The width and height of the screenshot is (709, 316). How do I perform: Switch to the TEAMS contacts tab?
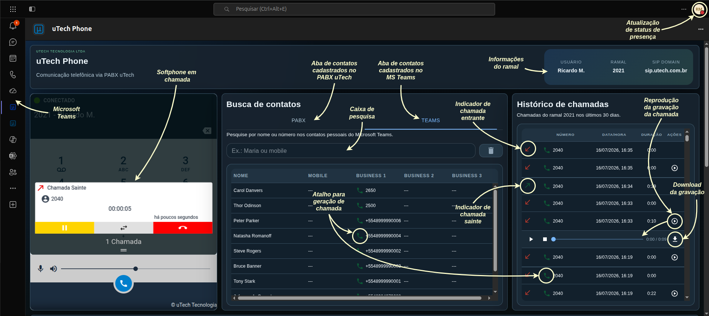coord(431,120)
